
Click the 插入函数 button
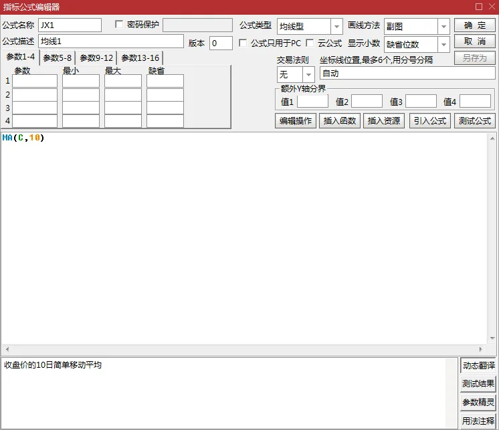point(340,121)
